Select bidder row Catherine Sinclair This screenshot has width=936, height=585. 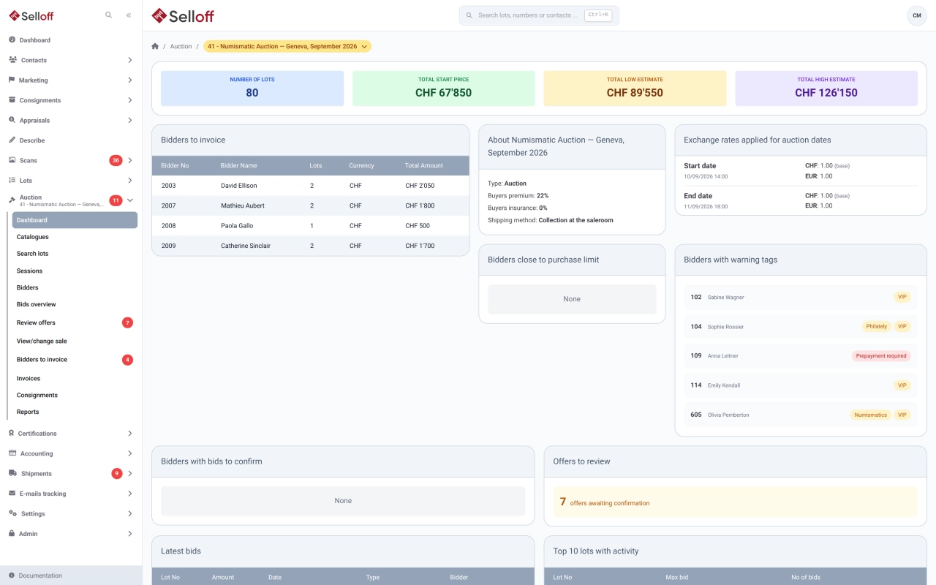tap(310, 246)
